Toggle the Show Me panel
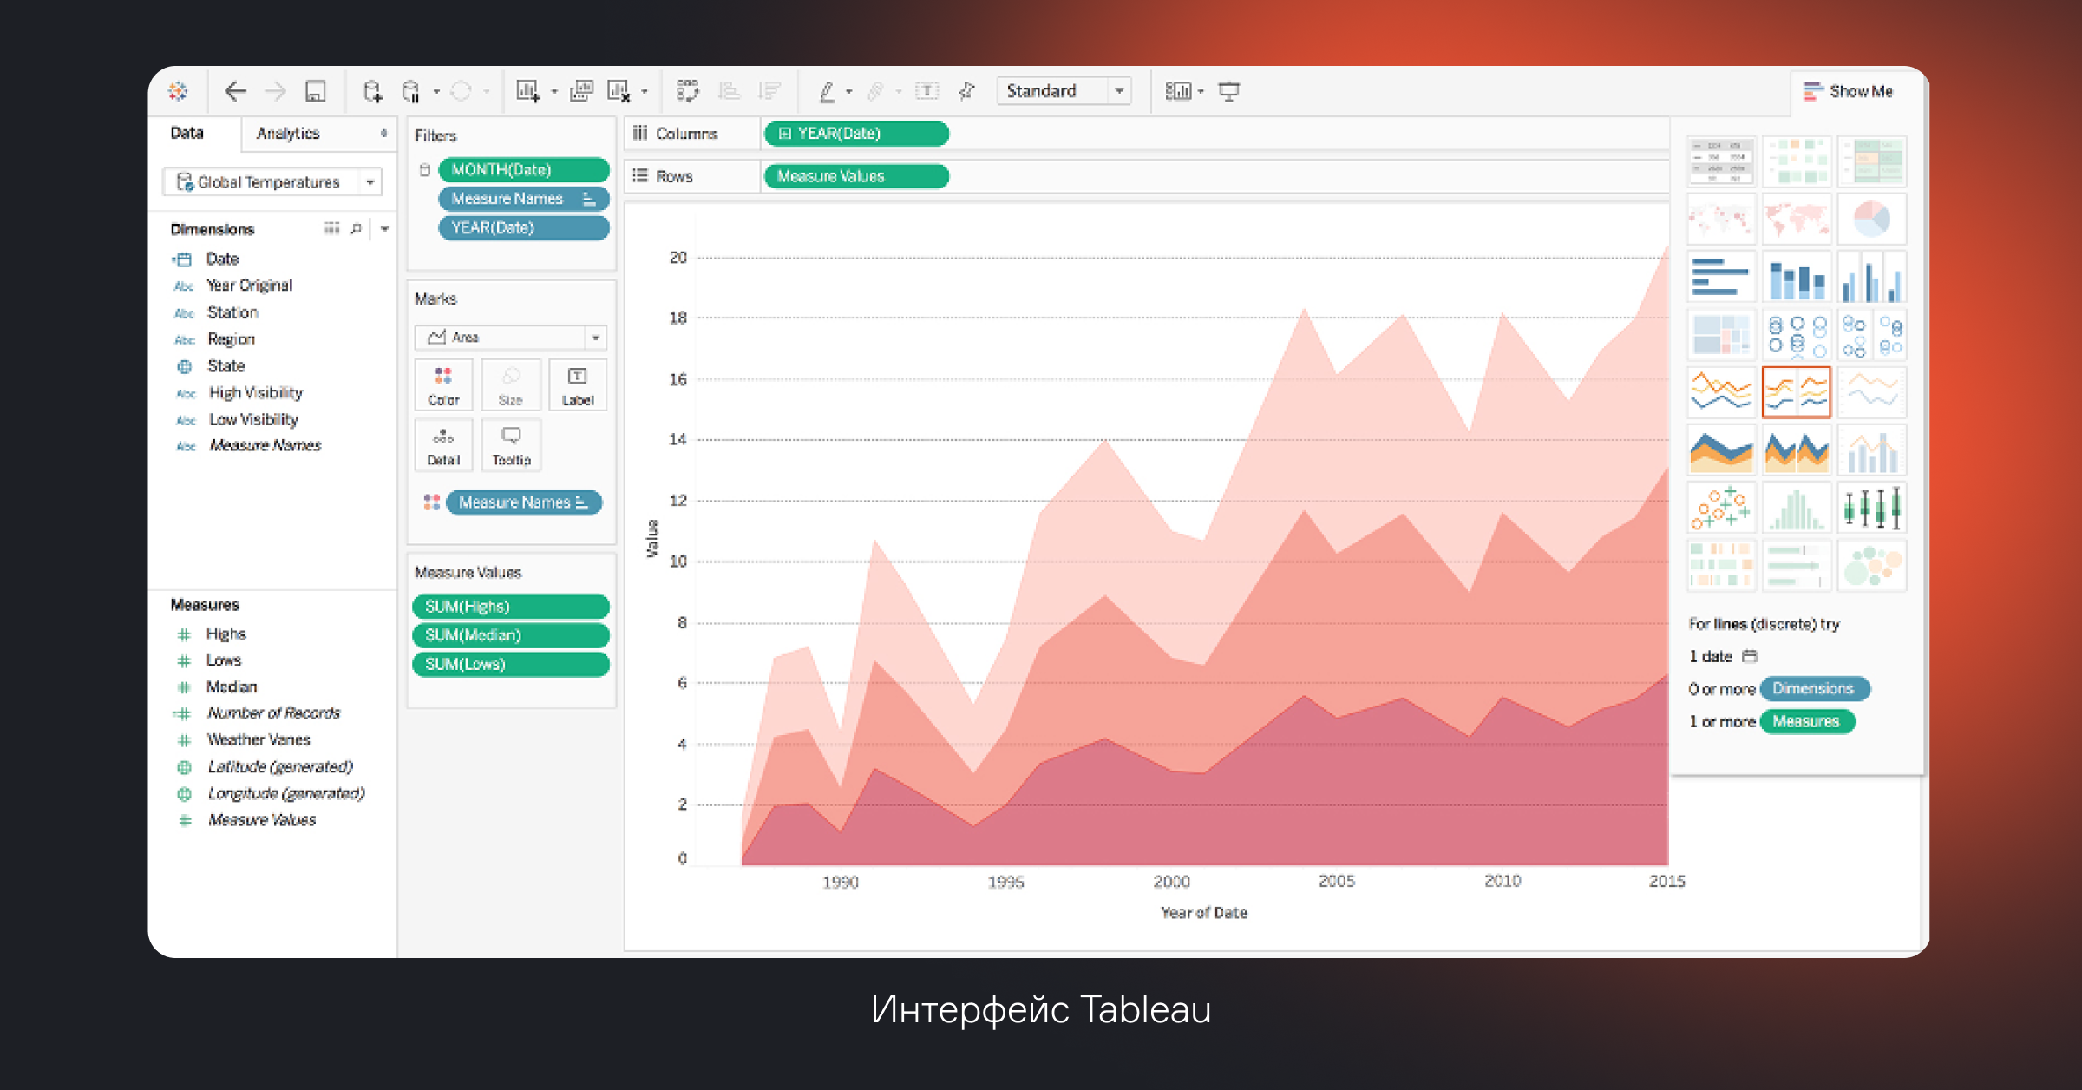 pos(1850,91)
